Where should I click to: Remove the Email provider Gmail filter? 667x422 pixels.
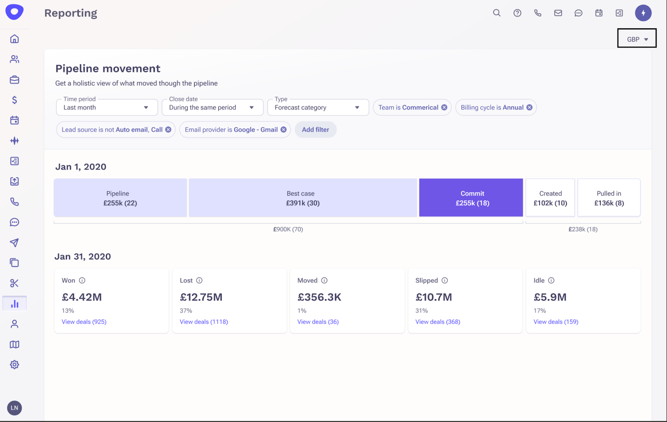click(x=283, y=130)
